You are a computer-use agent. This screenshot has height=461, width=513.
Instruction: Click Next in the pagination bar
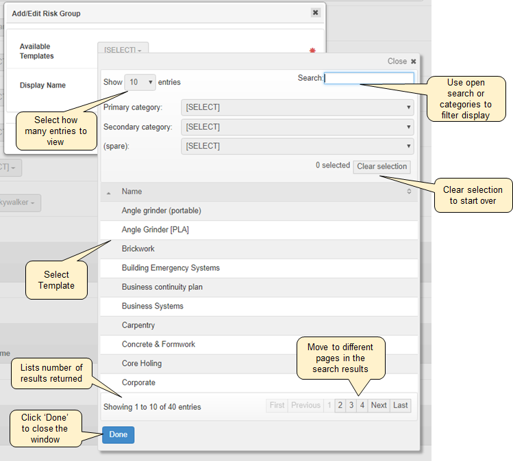click(x=379, y=405)
